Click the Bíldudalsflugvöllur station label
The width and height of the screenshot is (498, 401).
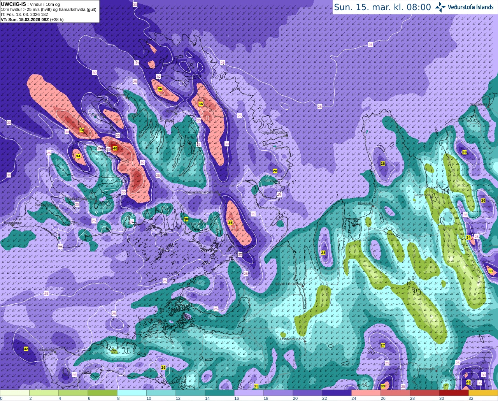pyautogui.click(x=81, y=198)
